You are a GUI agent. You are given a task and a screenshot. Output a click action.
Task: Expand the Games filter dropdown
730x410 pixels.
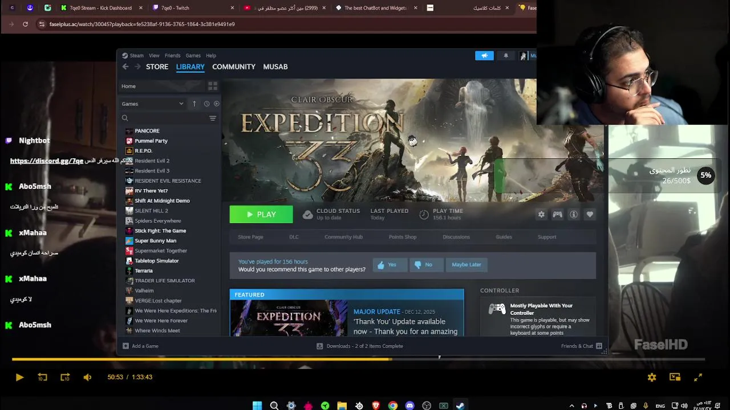152,104
